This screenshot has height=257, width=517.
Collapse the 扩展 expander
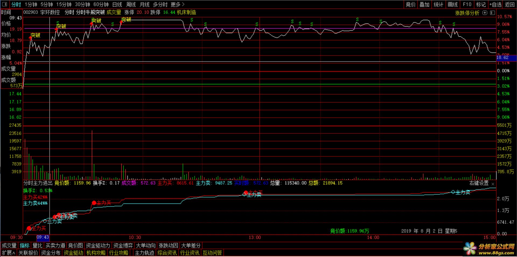[9, 253]
